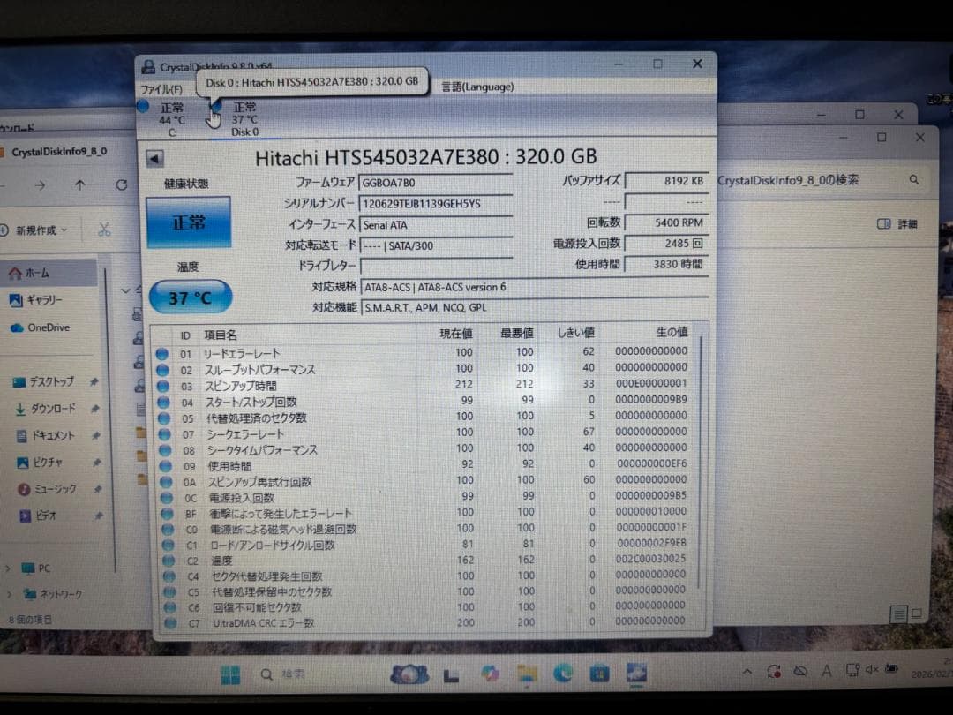The image size is (953, 715).
Task: Open the ファイル(F) menu in CrystalDiskInfo
Action: click(x=161, y=89)
